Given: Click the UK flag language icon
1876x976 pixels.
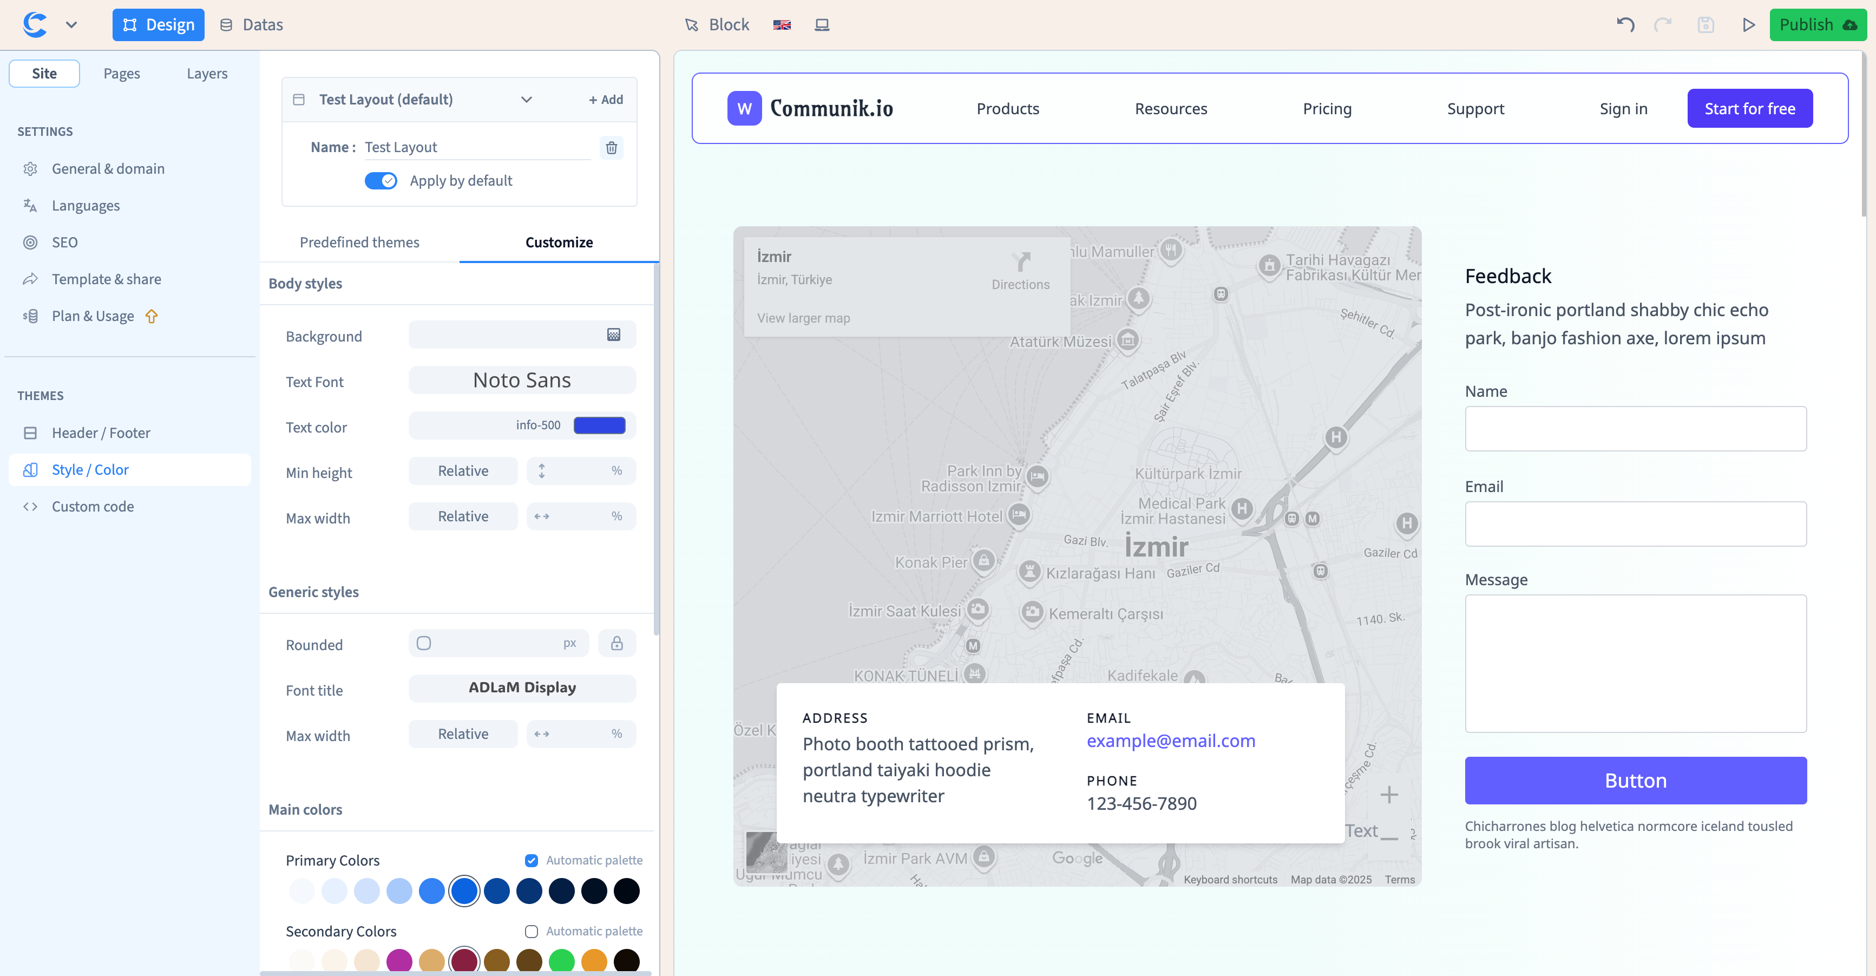Looking at the screenshot, I should tap(782, 25).
